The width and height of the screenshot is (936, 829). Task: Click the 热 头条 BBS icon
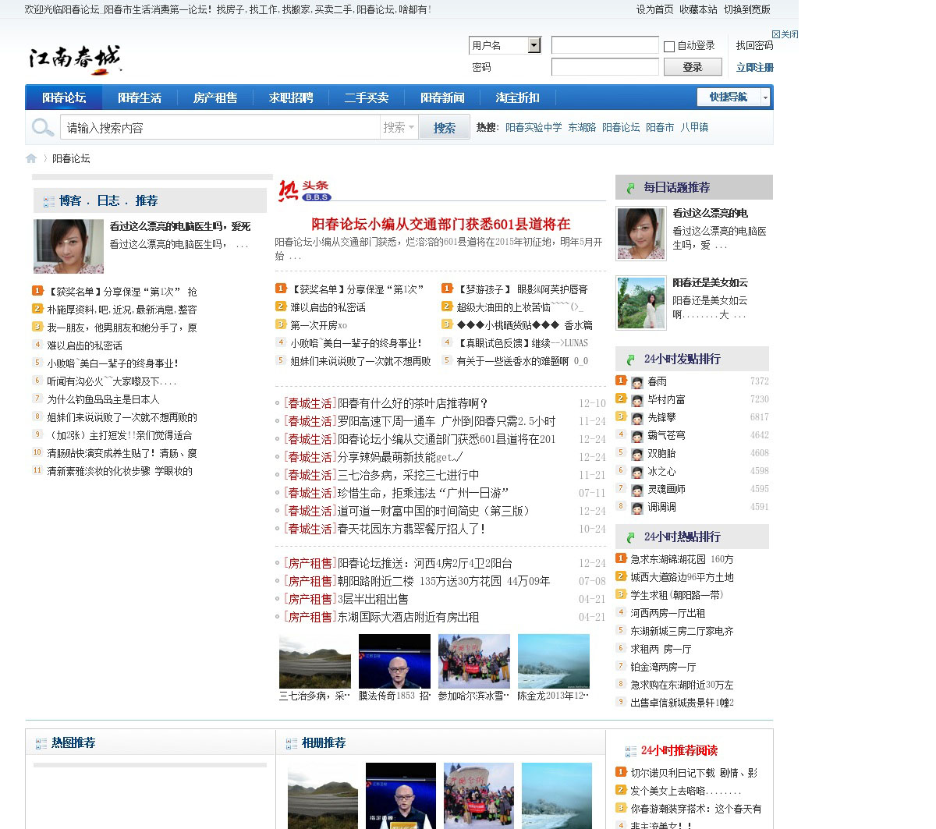(305, 191)
